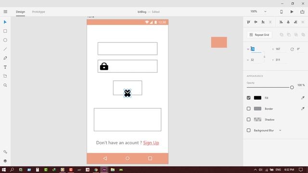Click the share export icon

coord(302,12)
